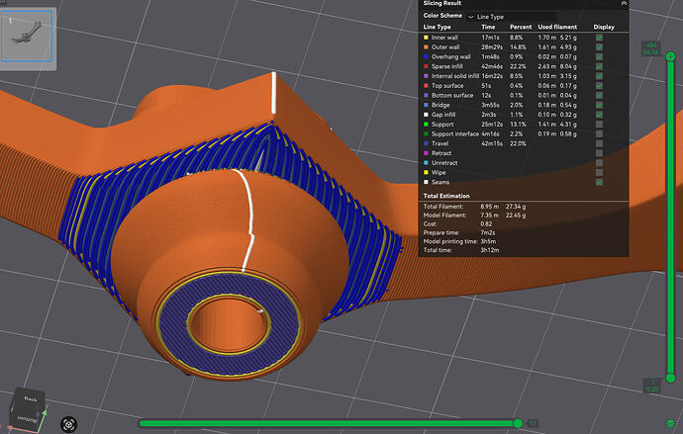Enable Support display checkbox
The image size is (683, 434).
pos(600,125)
